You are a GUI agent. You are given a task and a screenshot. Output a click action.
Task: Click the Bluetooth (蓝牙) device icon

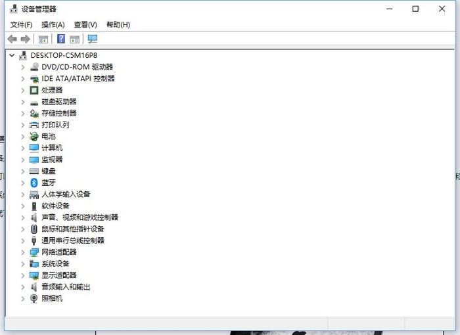click(34, 183)
